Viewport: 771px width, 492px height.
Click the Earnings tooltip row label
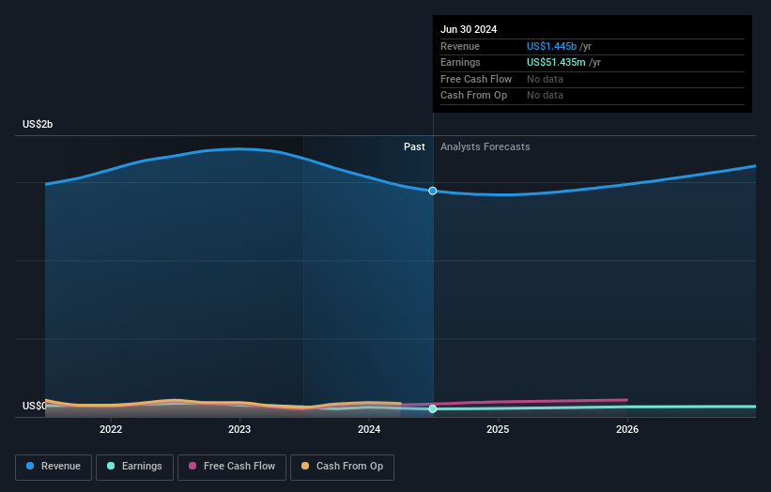coord(460,62)
